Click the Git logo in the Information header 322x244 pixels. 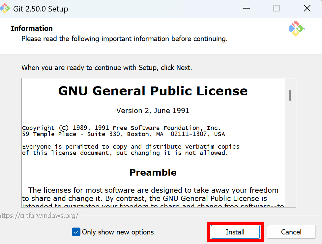pyautogui.click(x=296, y=29)
